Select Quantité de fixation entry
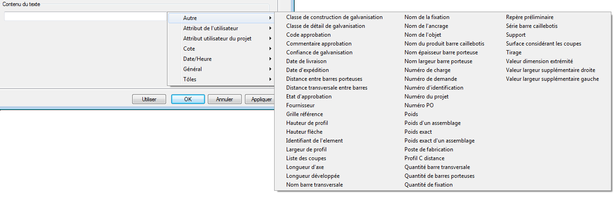 [429, 185]
